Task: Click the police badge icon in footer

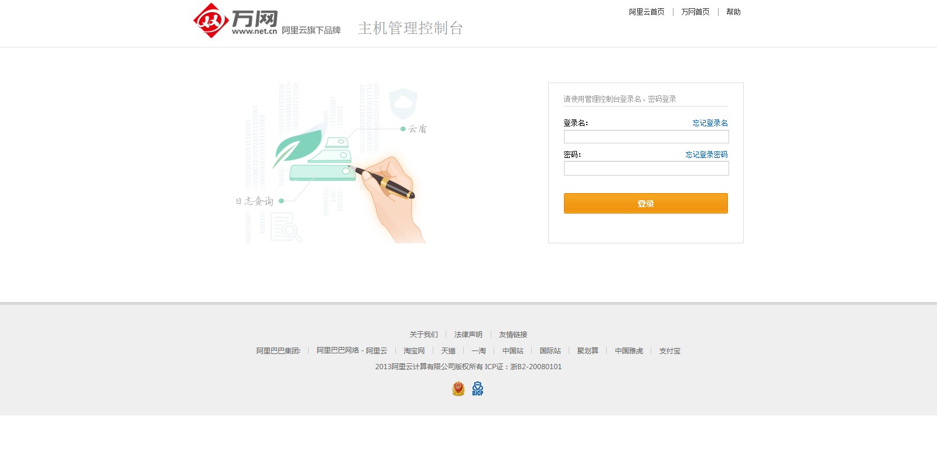Action: (459, 389)
